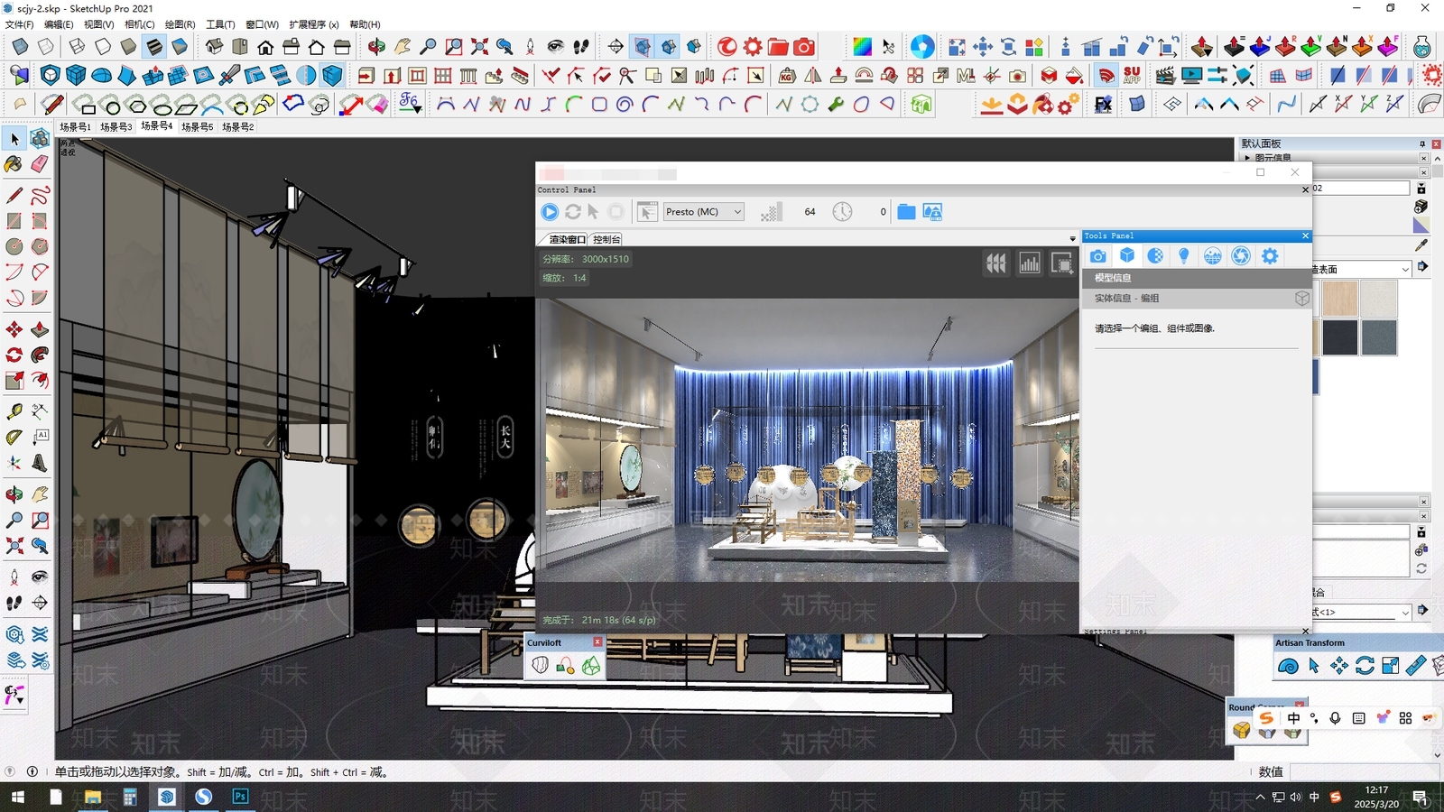1444x812 pixels.
Task: Close the Tools Panel
Action: click(x=1305, y=235)
